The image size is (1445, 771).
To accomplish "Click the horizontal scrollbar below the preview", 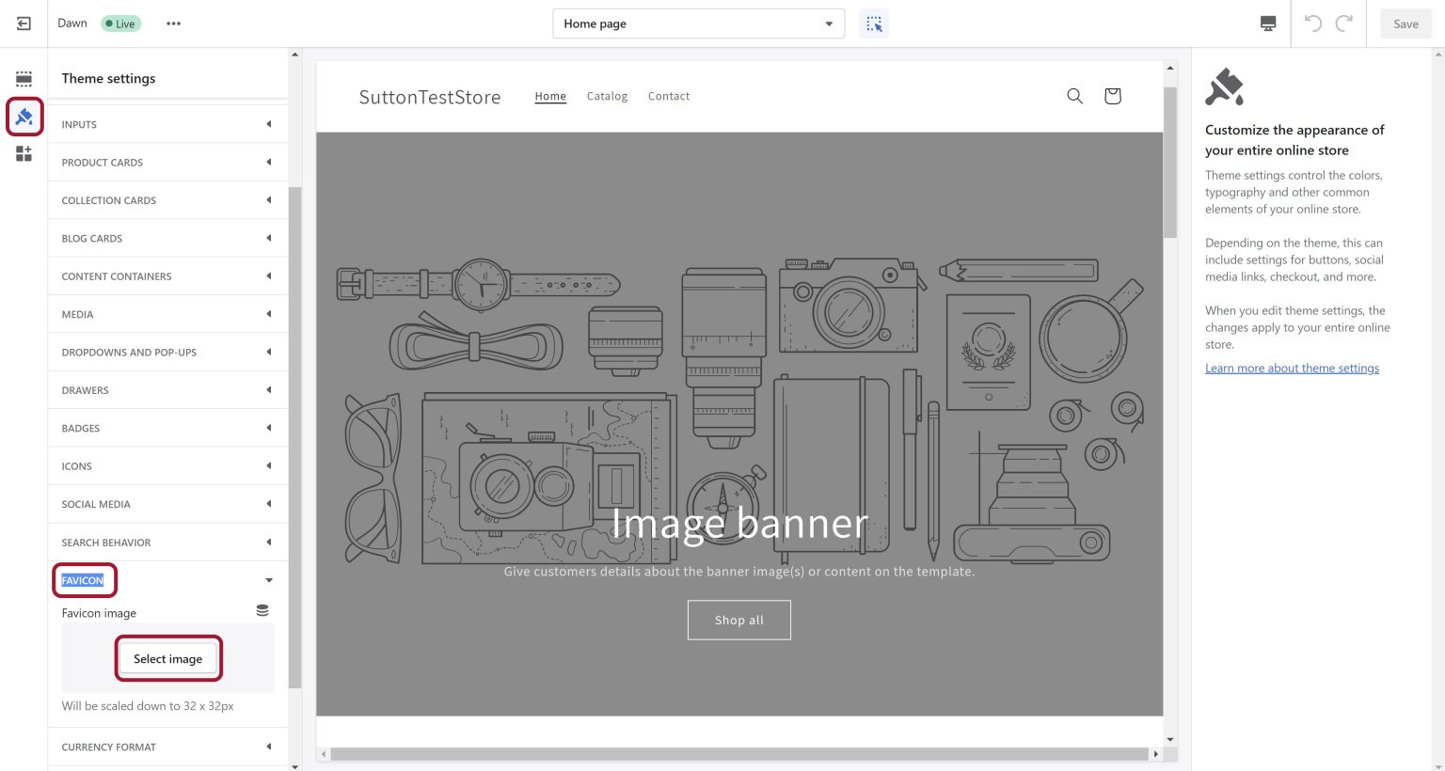I will click(739, 754).
